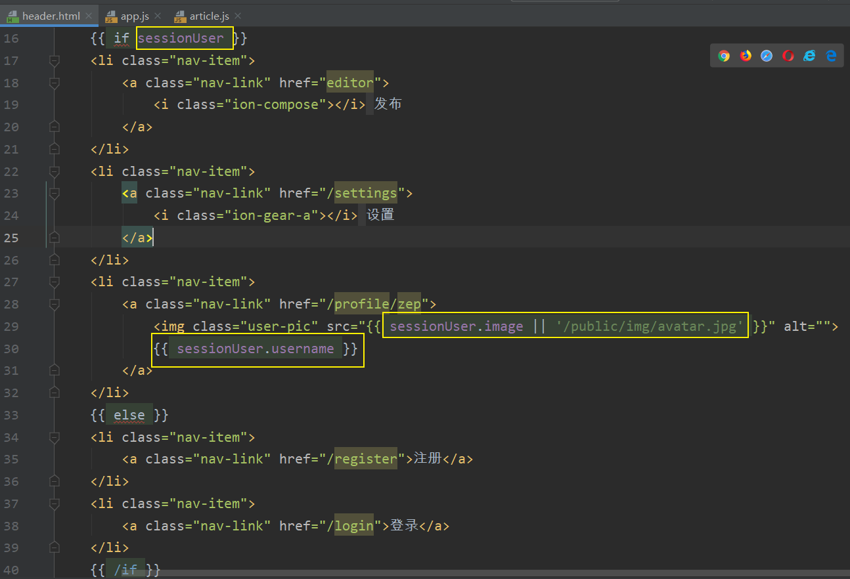Click sessionUser in the if statement

click(181, 38)
